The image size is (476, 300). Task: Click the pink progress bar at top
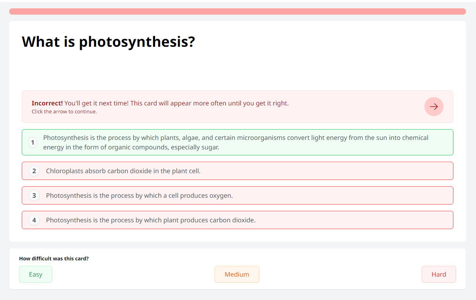[238, 11]
